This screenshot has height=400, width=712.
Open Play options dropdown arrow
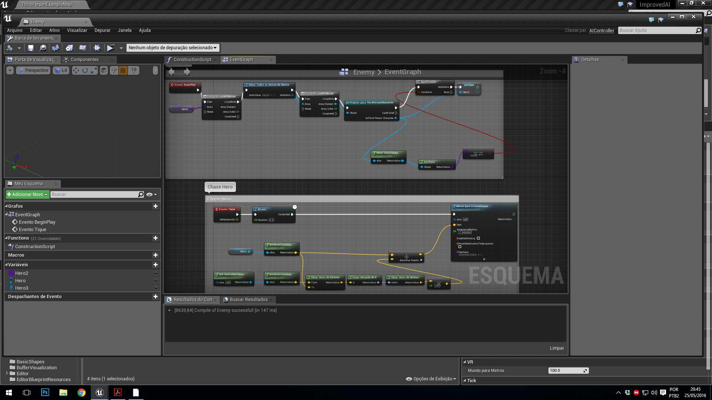point(121,48)
